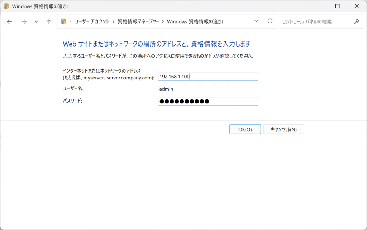Open address bar history dropdown

pos(256,21)
